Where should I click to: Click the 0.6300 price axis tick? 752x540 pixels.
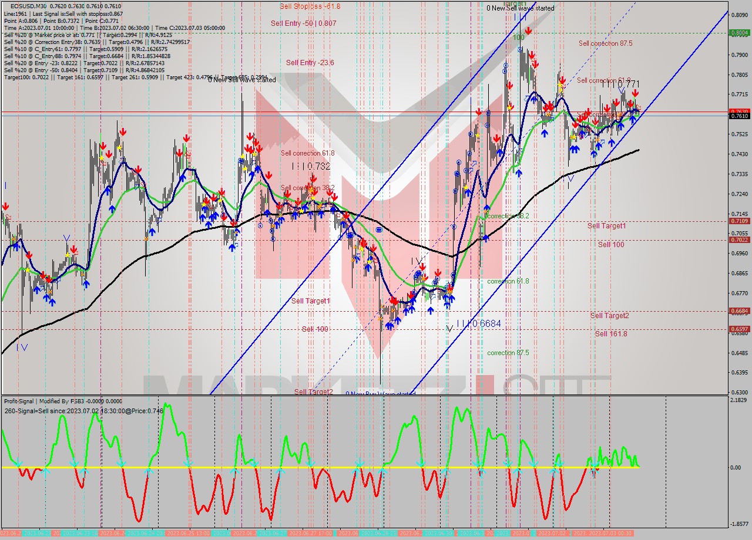pyautogui.click(x=739, y=392)
